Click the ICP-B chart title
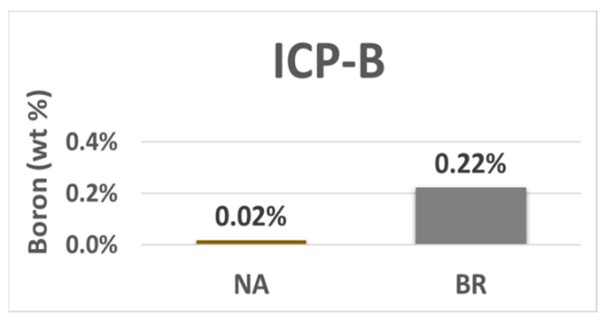Screen dimensions: 608x322 pyautogui.click(x=329, y=61)
